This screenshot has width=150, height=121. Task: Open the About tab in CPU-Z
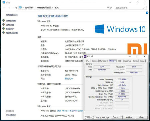142,61
